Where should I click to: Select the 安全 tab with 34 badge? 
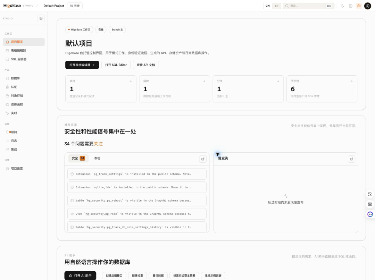point(78,159)
